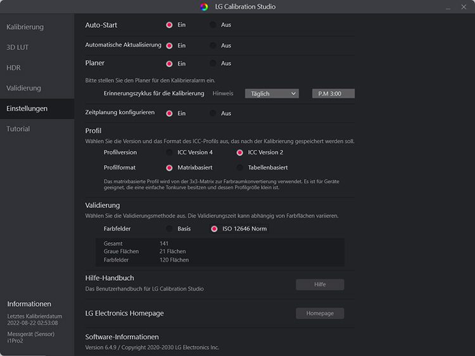Image resolution: width=475 pixels, height=356 pixels.
Task: Close the LG Calibration Studio window
Action: coord(464,7)
